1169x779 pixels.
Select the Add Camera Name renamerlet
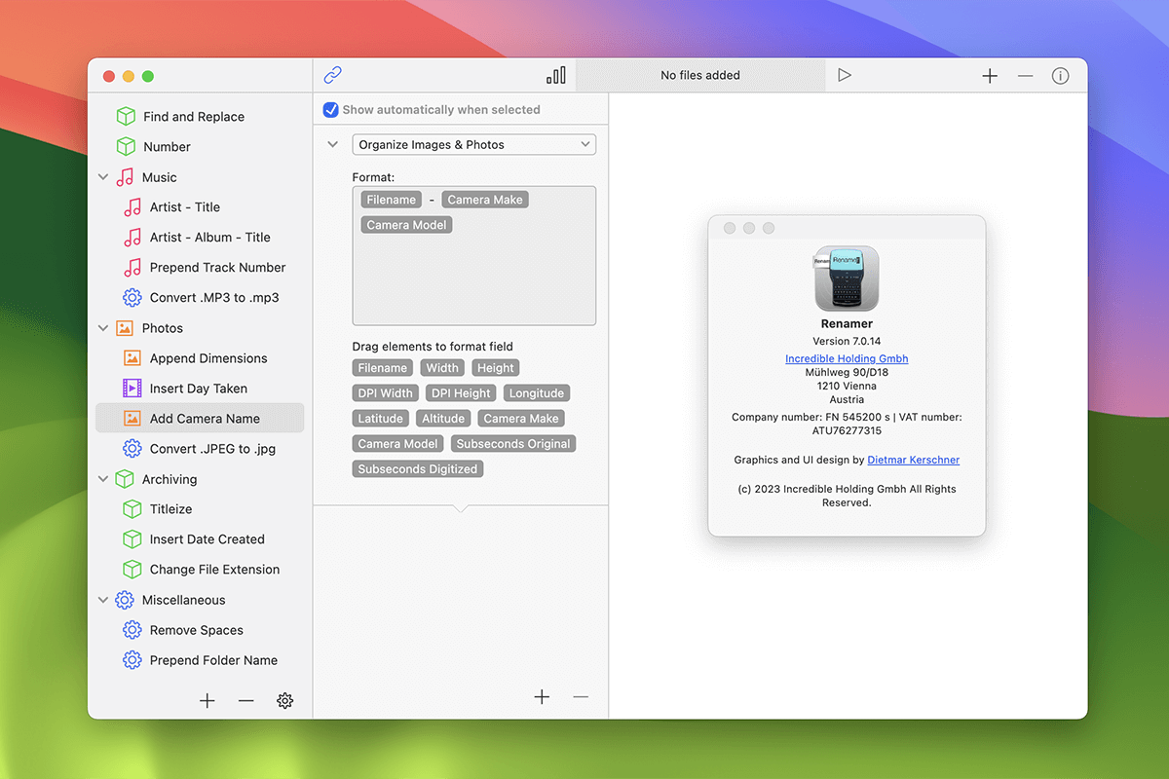click(200, 419)
